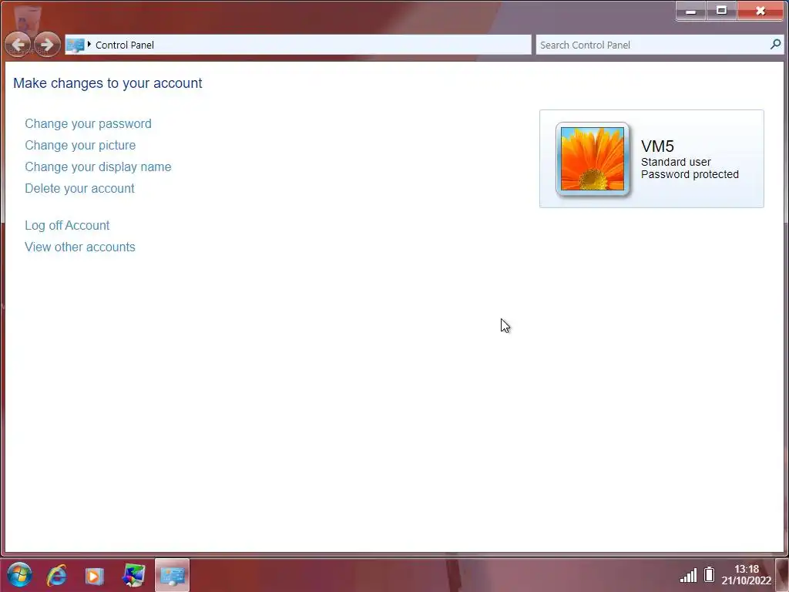Expand the address bar breadcrumb arrow
Image resolution: width=789 pixels, height=592 pixels.
tap(89, 44)
